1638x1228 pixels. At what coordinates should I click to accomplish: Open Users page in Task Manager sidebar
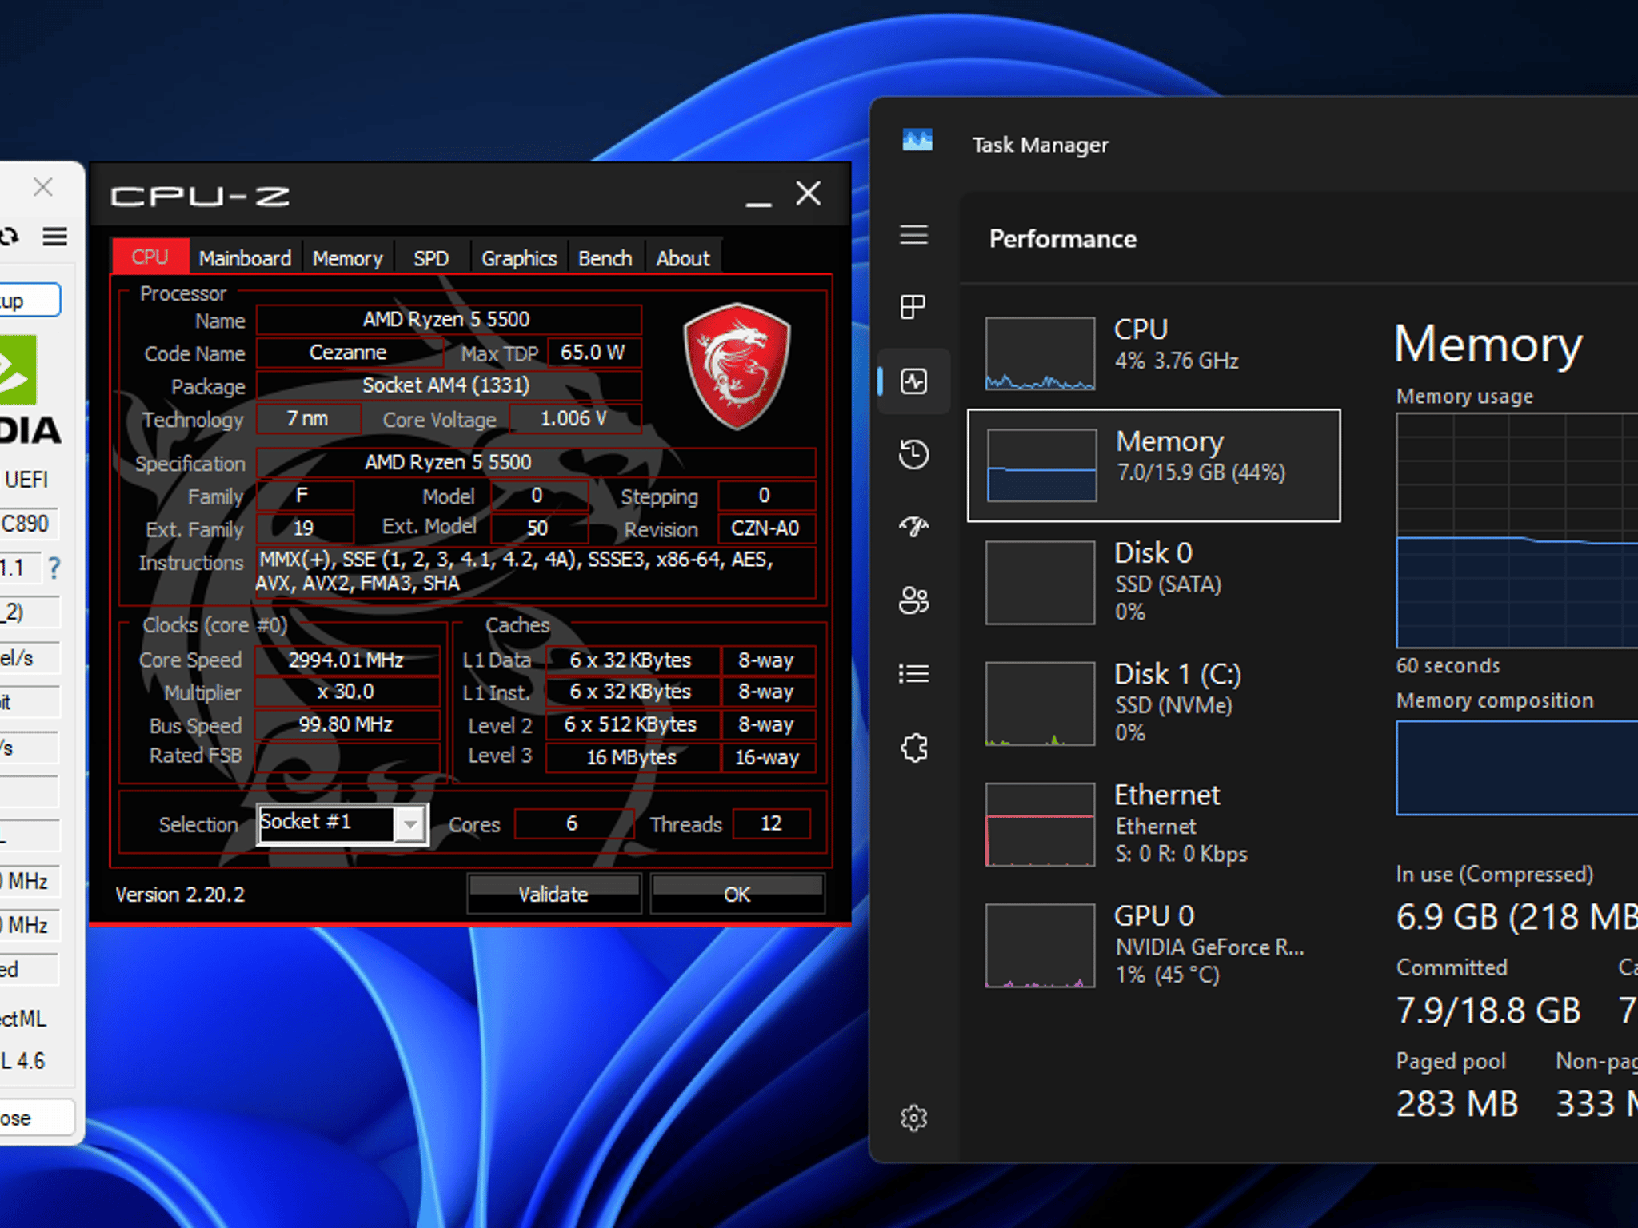914,600
